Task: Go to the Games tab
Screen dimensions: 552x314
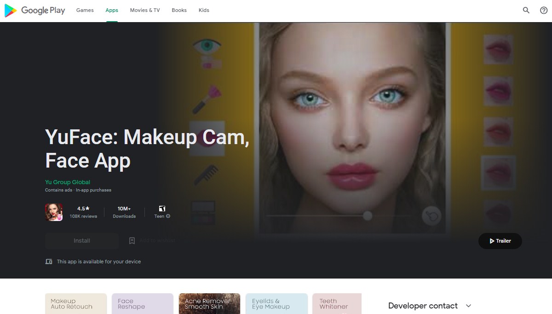Action: (85, 10)
